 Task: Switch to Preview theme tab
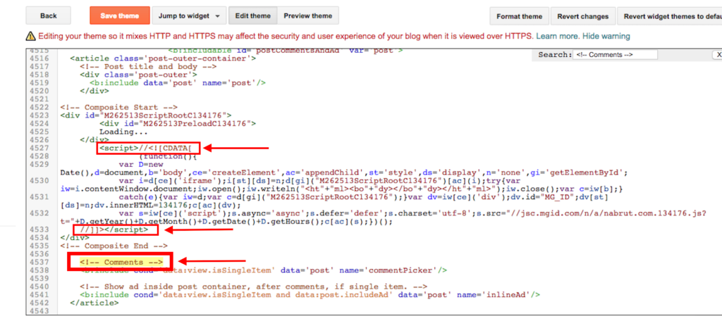click(308, 15)
